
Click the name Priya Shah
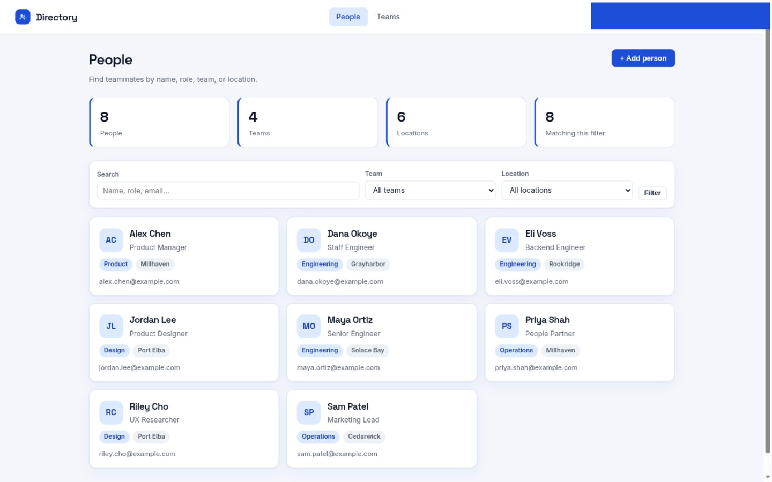tap(547, 320)
